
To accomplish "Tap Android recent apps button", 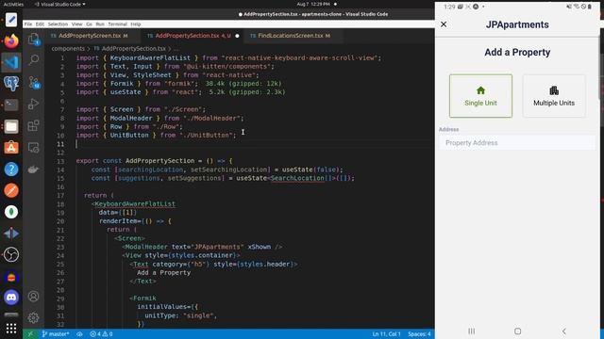I will 471,331.
